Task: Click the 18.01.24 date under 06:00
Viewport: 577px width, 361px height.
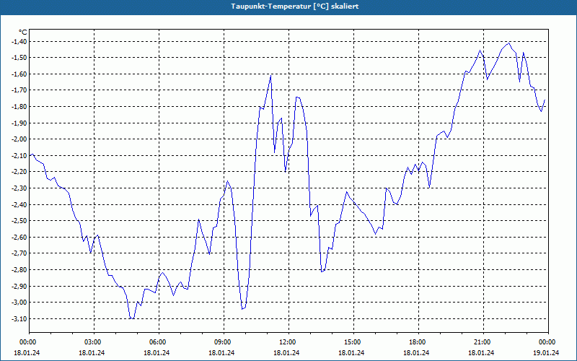Action: [157, 352]
